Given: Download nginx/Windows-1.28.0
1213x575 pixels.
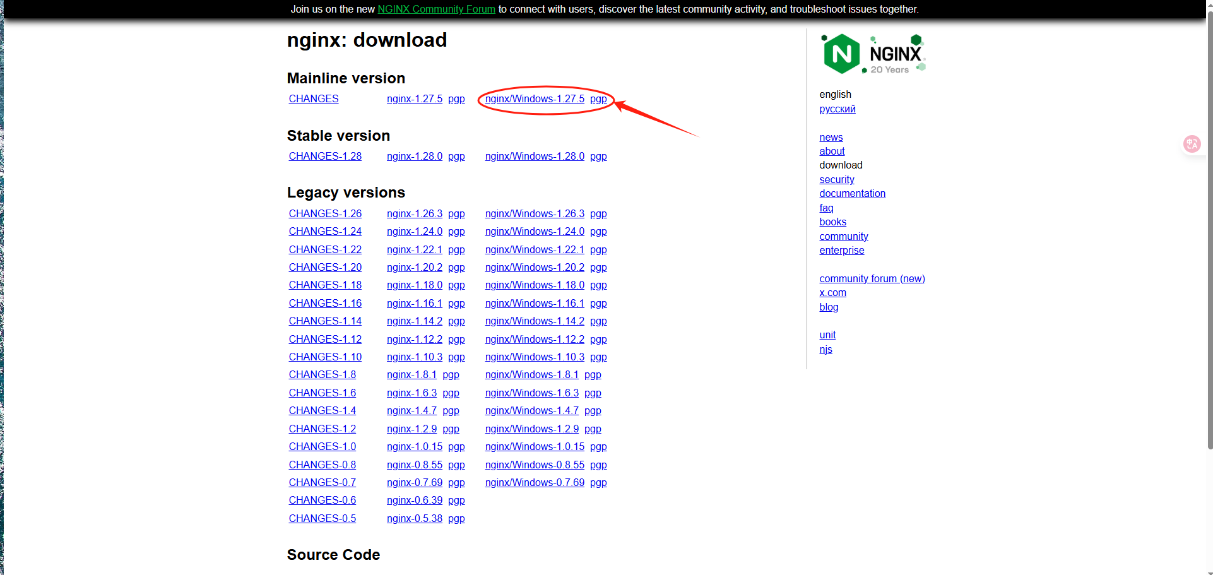Looking at the screenshot, I should click(535, 157).
